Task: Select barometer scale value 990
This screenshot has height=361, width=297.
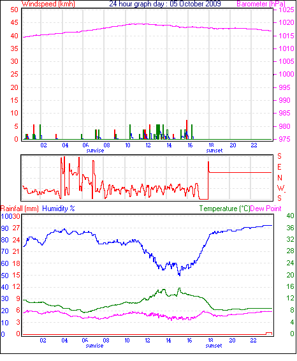Action: [x=285, y=100]
